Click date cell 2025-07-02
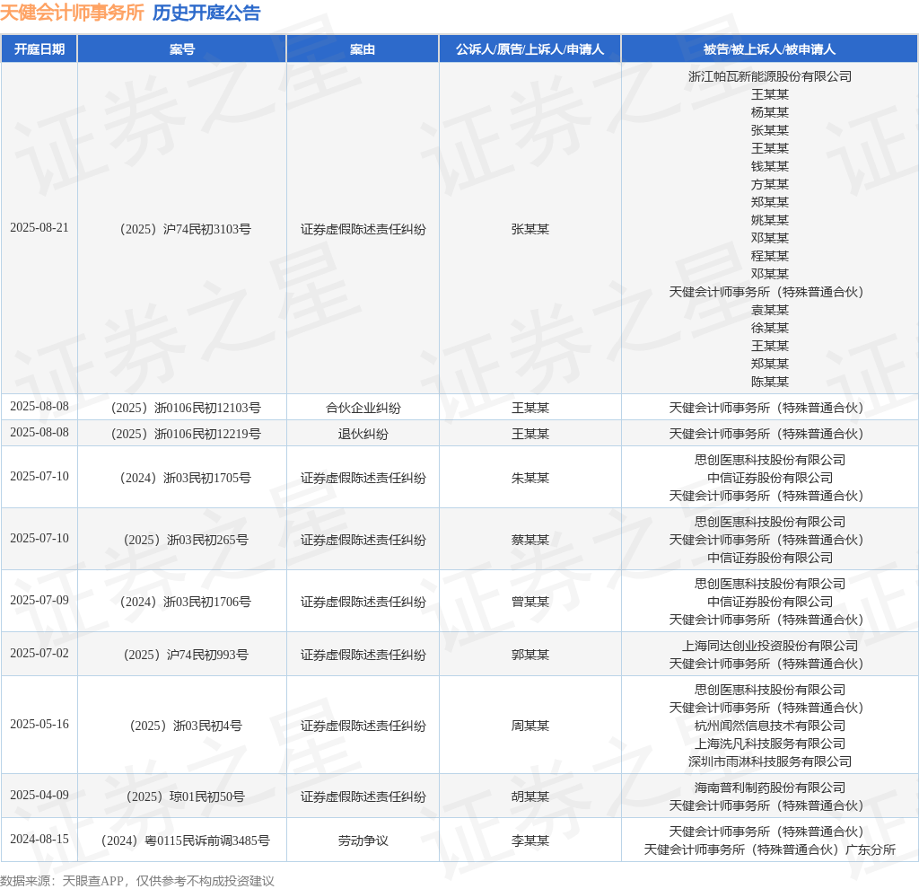 click(x=39, y=653)
